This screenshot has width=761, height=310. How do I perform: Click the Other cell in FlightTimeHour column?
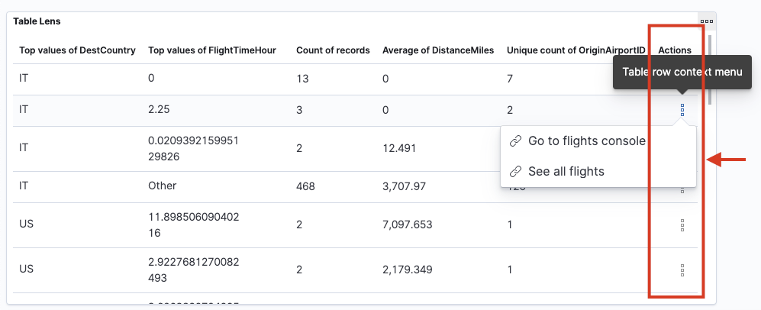coord(162,186)
